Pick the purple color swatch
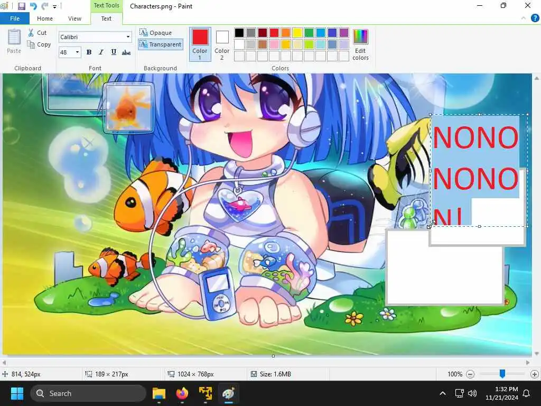The height and width of the screenshot is (406, 541). (x=344, y=32)
